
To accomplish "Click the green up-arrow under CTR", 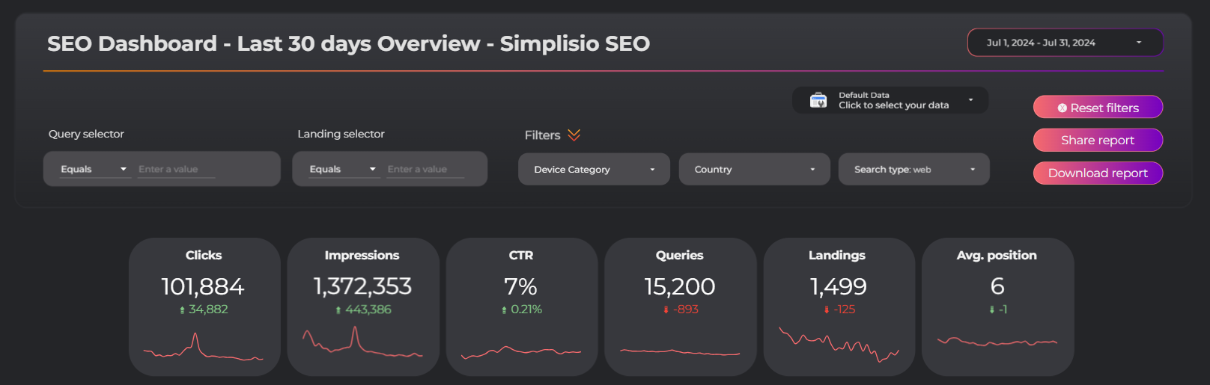I will pyautogui.click(x=504, y=309).
